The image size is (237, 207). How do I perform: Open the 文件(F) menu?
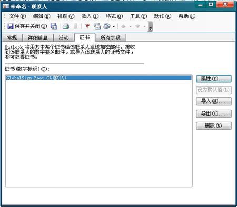coord(17,16)
